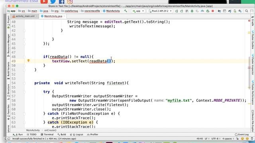Click the codeforiraq folder breadcrumb
This screenshot has height=143, width=255.
coord(70,11)
